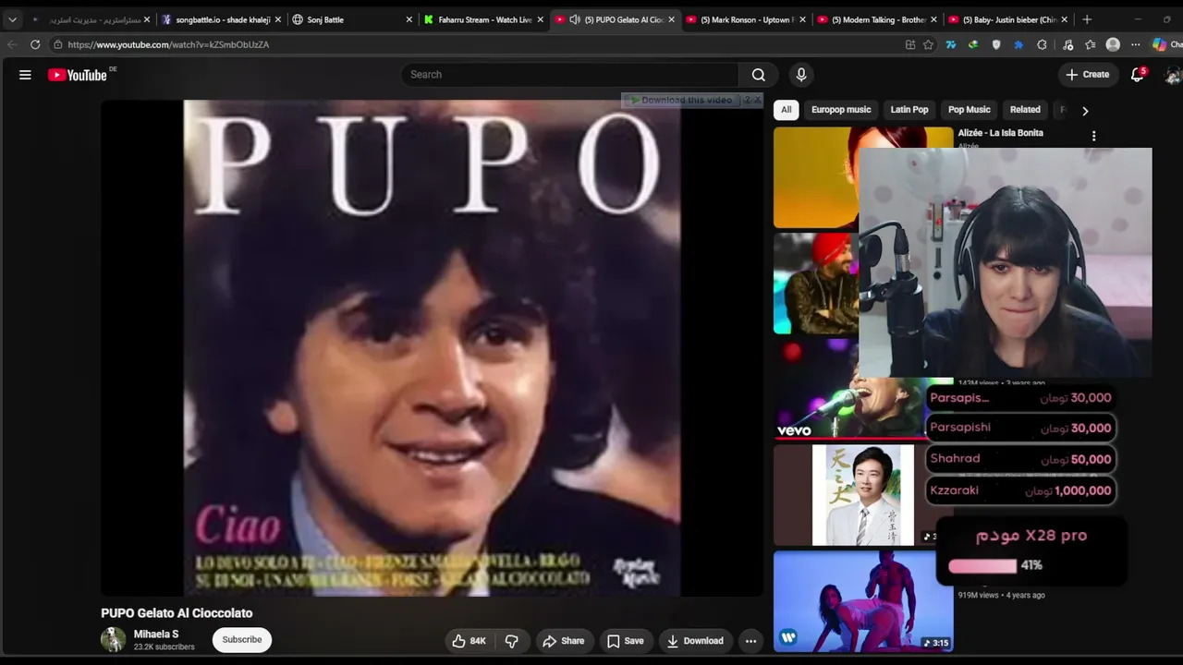The height and width of the screenshot is (665, 1183).
Task: Select the Pop Music filter chip
Action: click(x=970, y=110)
